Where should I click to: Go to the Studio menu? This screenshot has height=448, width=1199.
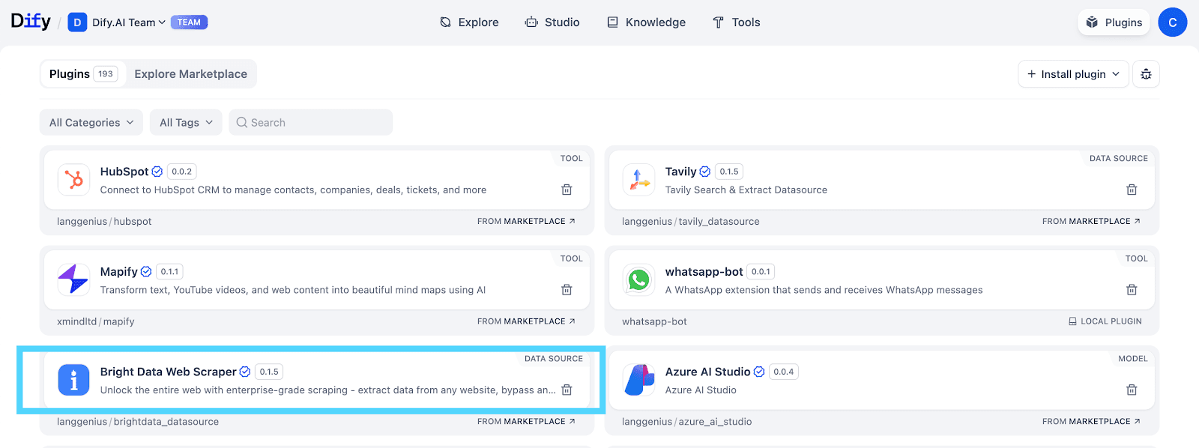pos(552,22)
